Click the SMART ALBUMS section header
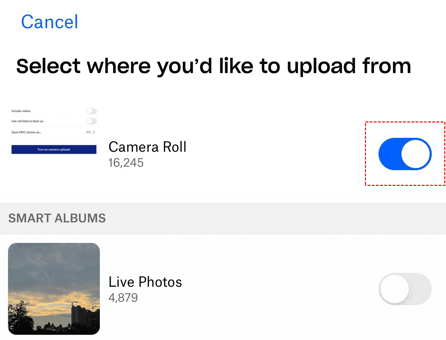 (x=57, y=218)
